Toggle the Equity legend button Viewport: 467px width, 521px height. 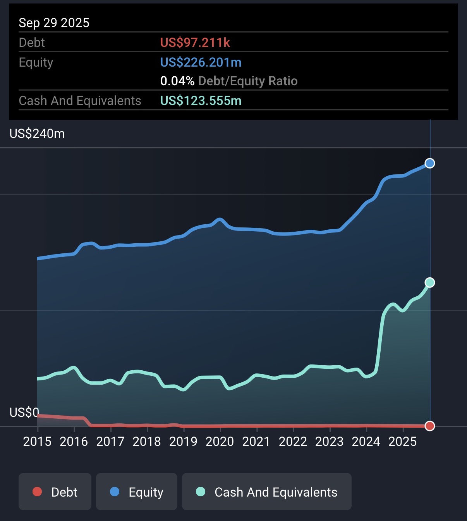point(136,492)
